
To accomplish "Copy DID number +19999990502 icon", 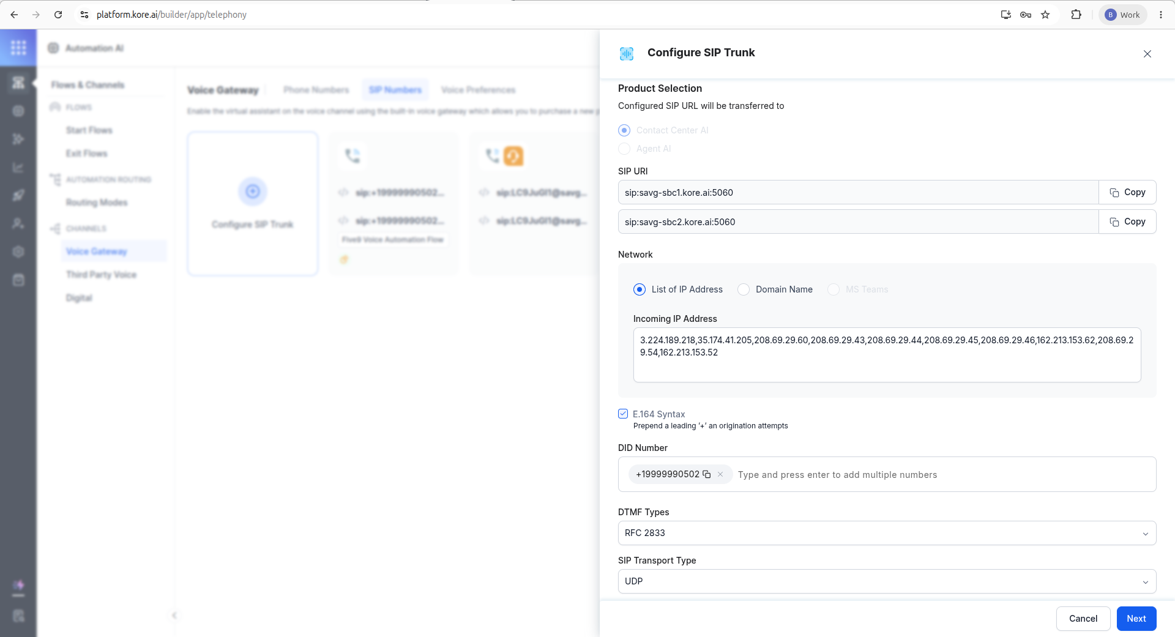I will coord(707,474).
